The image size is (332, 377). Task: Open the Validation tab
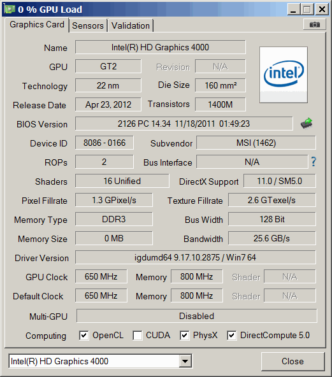point(131,25)
